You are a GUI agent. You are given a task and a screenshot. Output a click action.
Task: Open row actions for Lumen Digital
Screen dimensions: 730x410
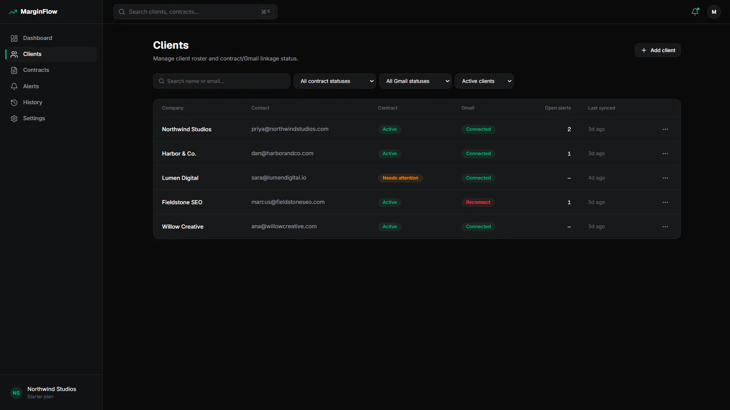(x=665, y=178)
